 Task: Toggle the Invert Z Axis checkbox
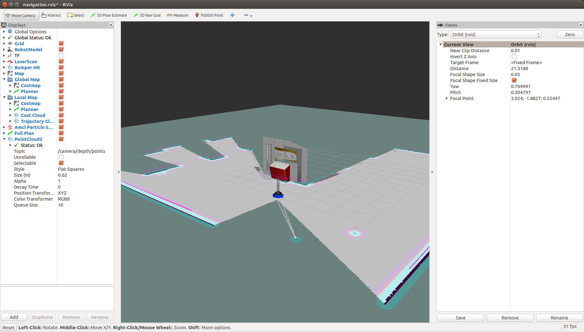514,56
